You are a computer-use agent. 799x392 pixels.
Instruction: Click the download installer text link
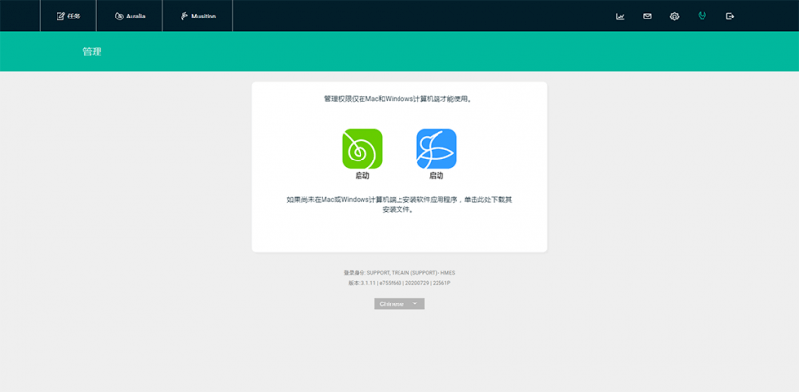click(399, 204)
